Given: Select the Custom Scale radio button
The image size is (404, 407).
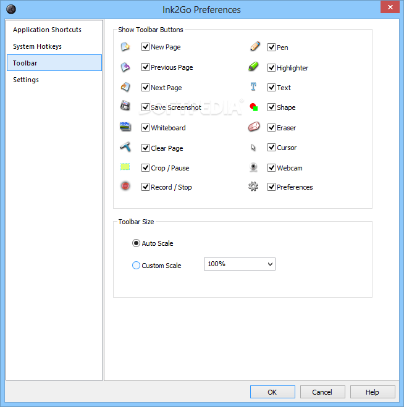Looking at the screenshot, I should pyautogui.click(x=136, y=266).
